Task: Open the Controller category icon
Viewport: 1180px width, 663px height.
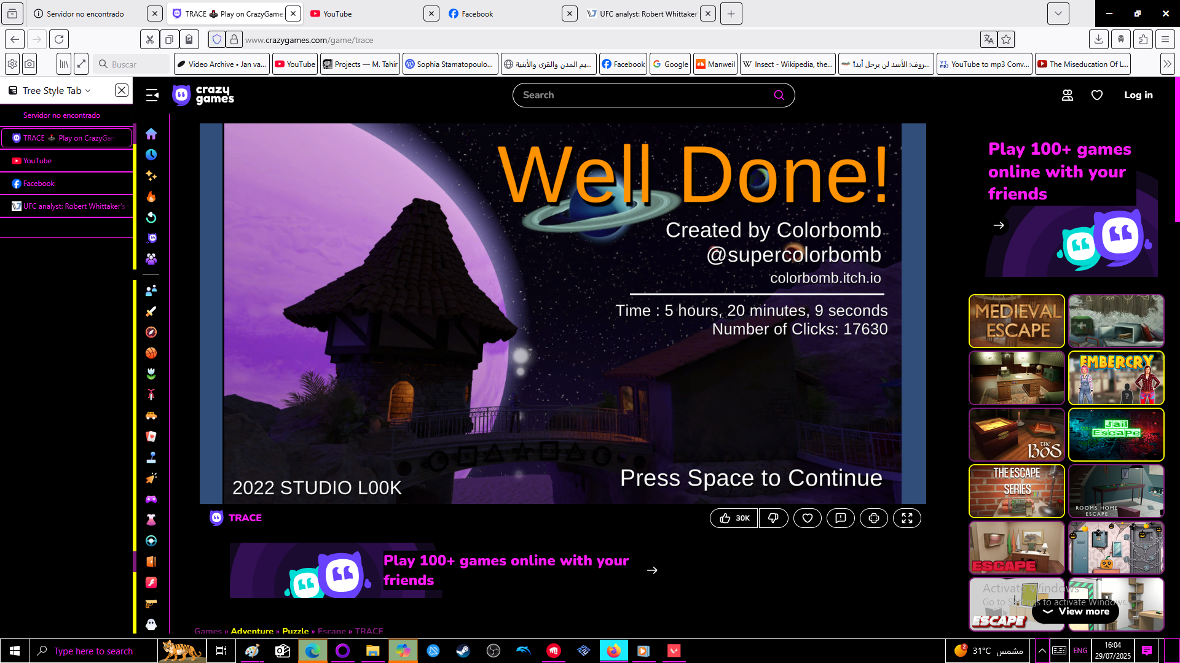Action: [151, 499]
